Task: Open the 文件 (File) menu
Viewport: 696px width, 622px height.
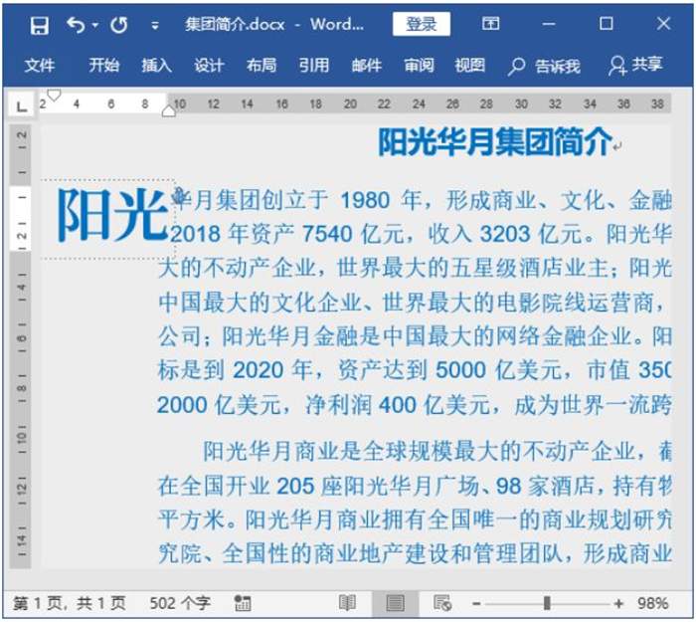Action: click(39, 66)
